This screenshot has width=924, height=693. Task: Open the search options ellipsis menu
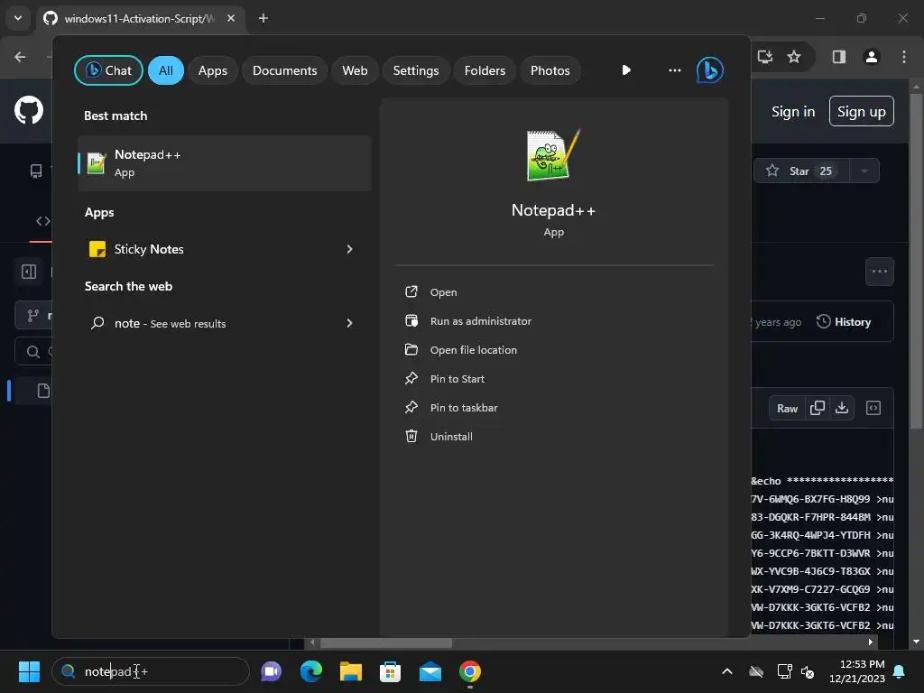(x=675, y=70)
